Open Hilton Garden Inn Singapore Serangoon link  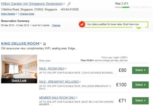coord(32,4)
